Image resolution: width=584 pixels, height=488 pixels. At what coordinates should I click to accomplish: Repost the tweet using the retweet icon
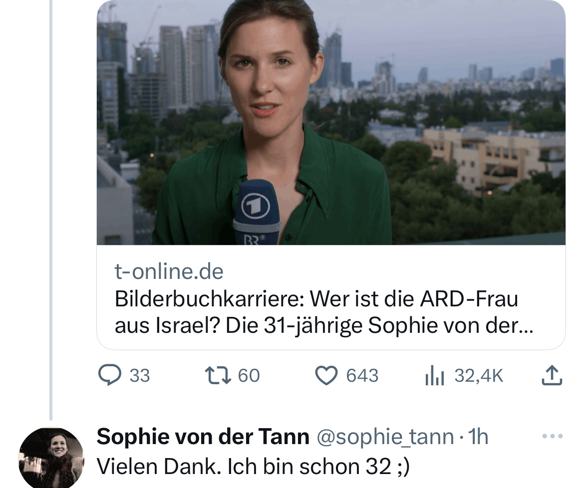[x=218, y=376]
